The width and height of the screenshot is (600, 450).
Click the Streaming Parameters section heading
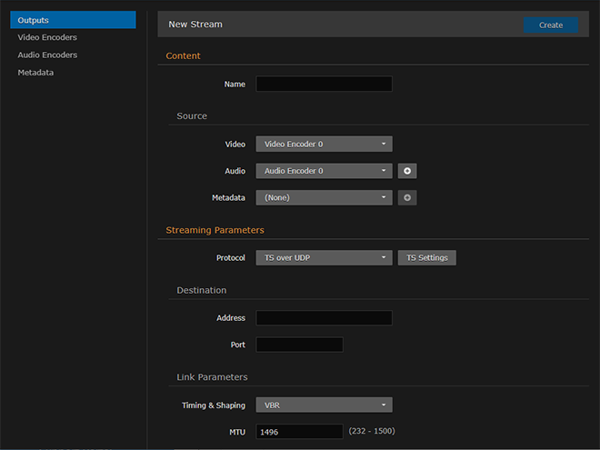(215, 230)
